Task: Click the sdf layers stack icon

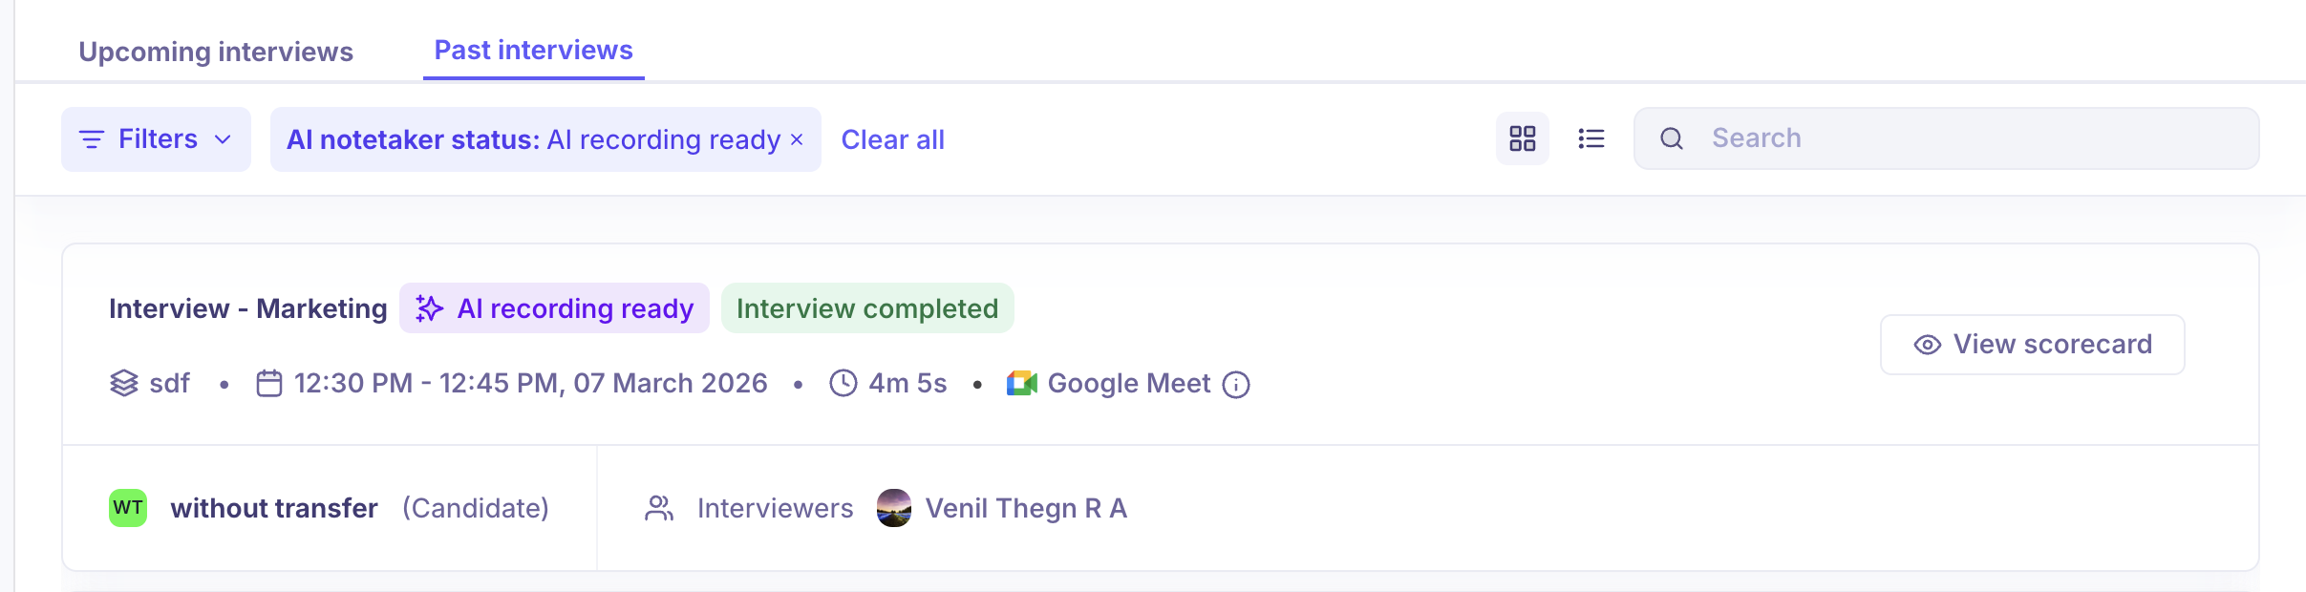Action: pos(124,383)
